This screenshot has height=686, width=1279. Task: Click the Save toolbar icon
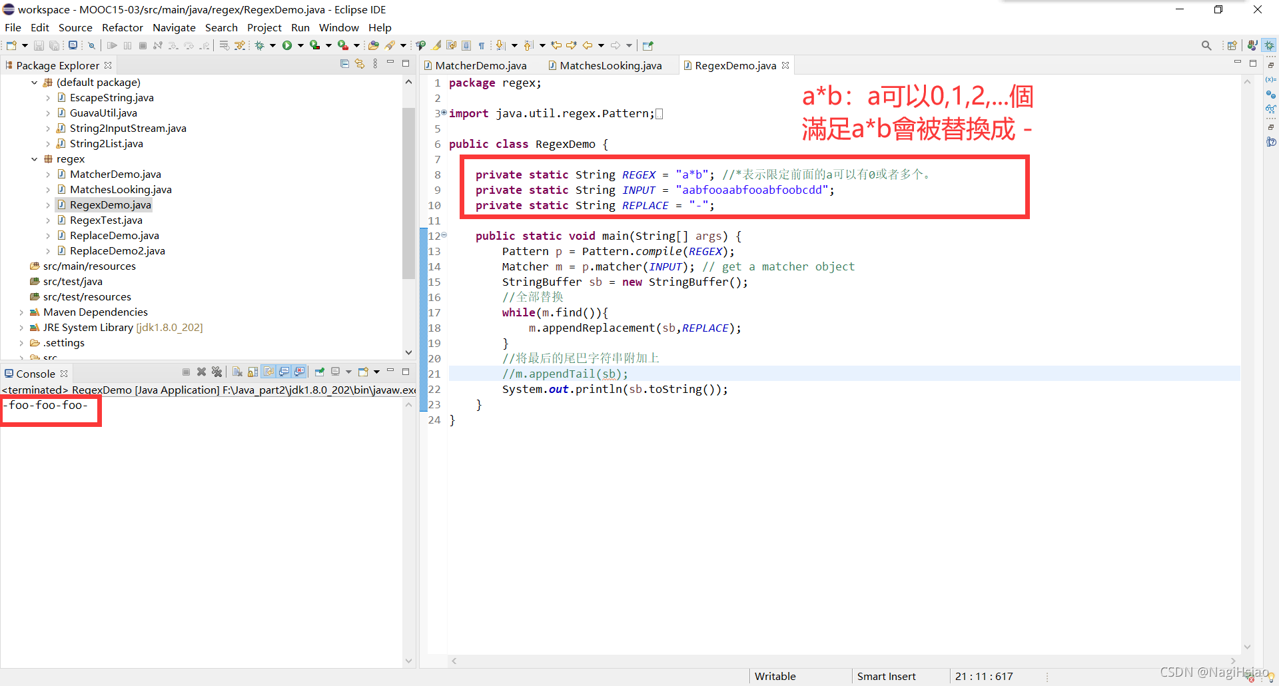tap(38, 45)
